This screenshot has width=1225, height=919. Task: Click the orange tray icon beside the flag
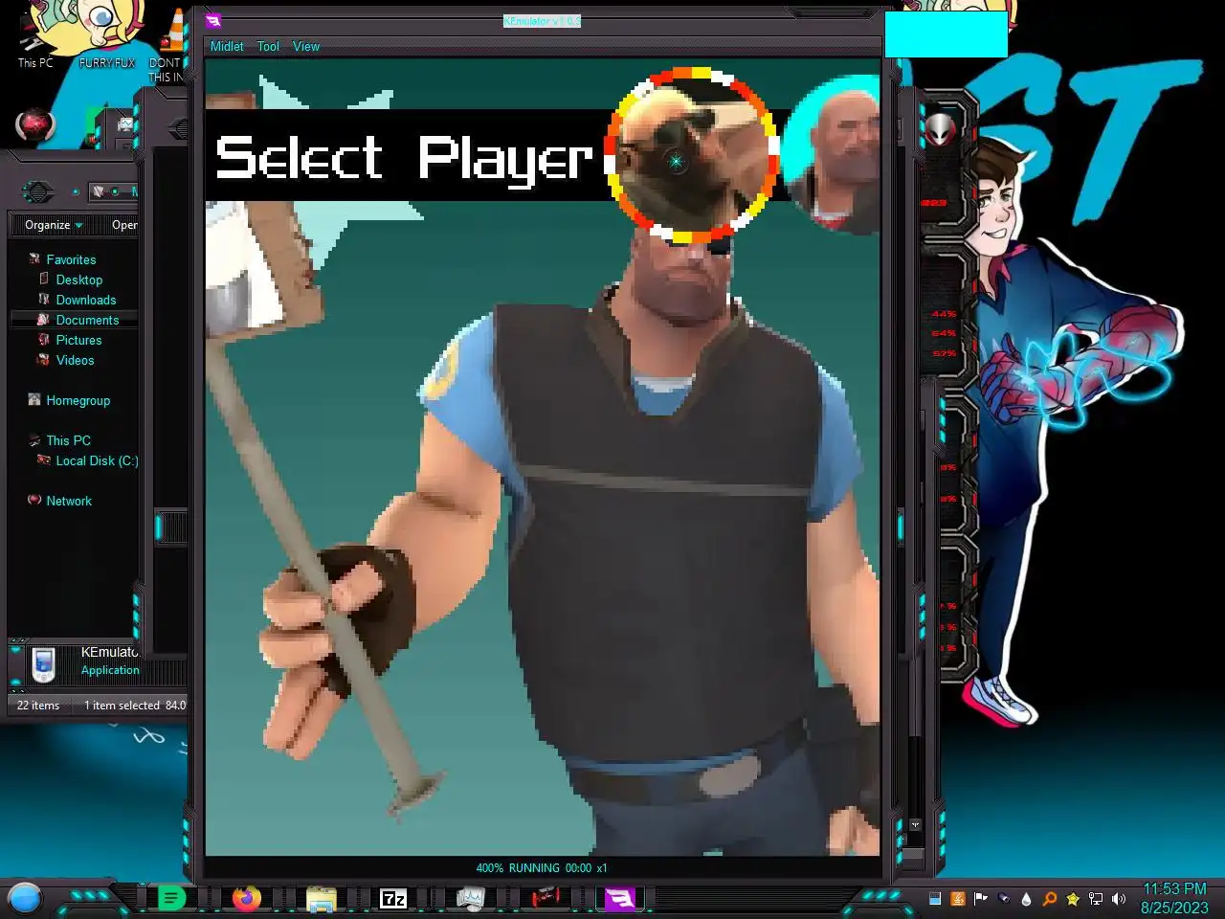(958, 899)
